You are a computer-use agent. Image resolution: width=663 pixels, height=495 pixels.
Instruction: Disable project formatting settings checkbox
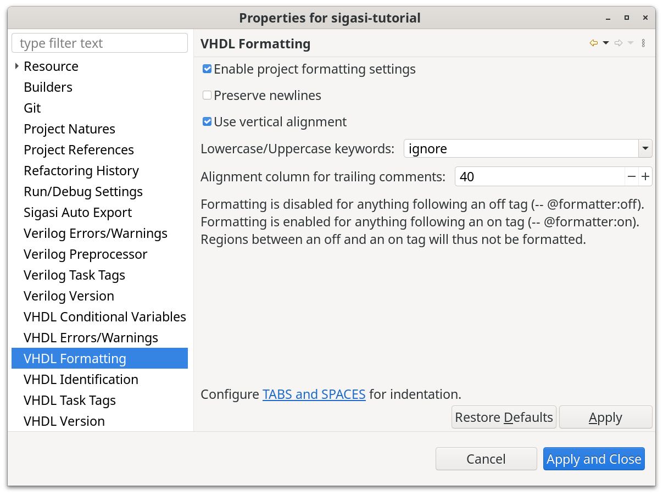click(x=207, y=69)
